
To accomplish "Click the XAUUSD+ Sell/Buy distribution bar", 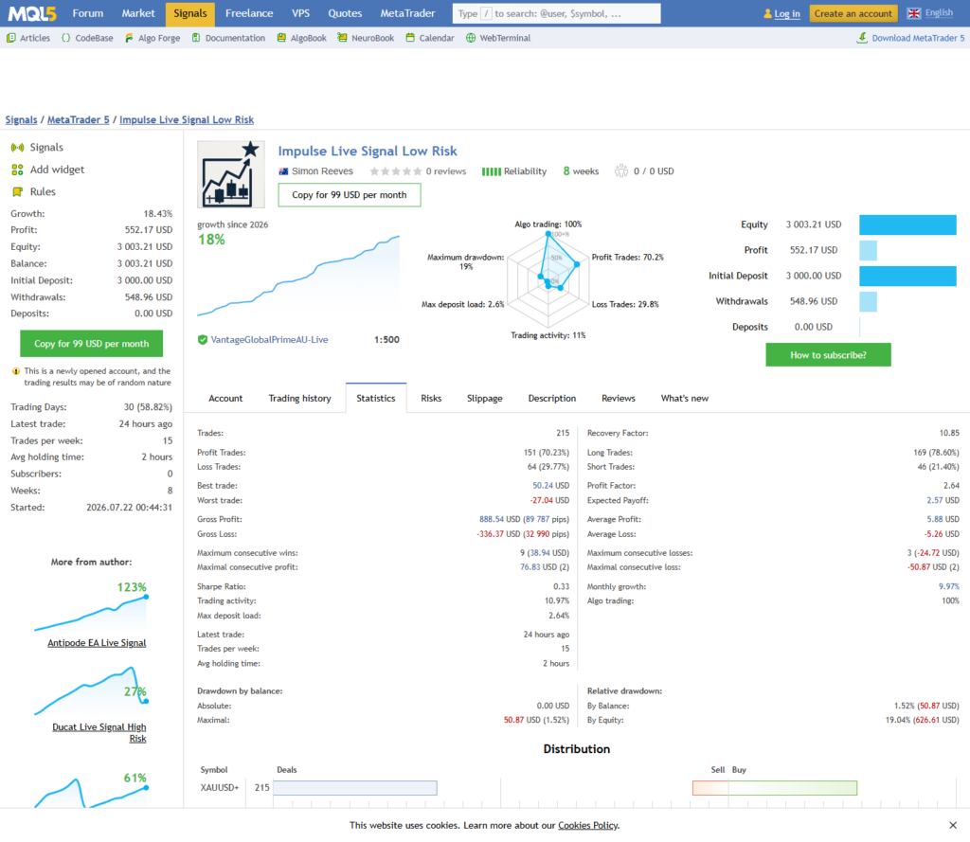I will pos(775,788).
